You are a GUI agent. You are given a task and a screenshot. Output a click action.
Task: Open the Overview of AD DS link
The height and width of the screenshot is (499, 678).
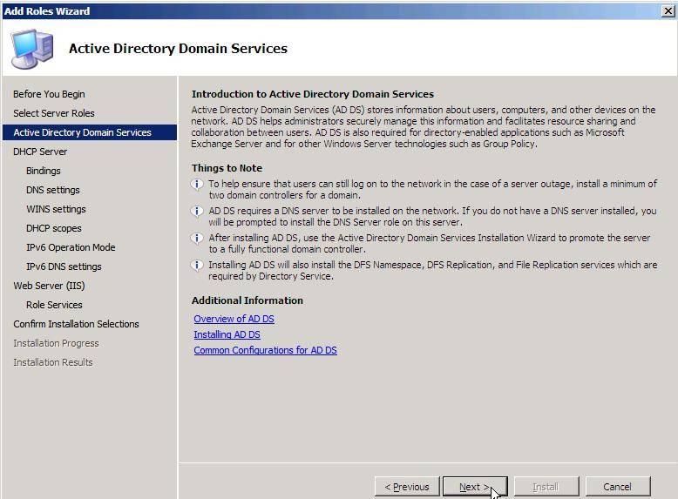tap(234, 319)
